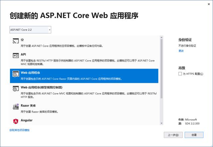
Task: Click the 作者: Microsoft text
Action: (x=188, y=120)
